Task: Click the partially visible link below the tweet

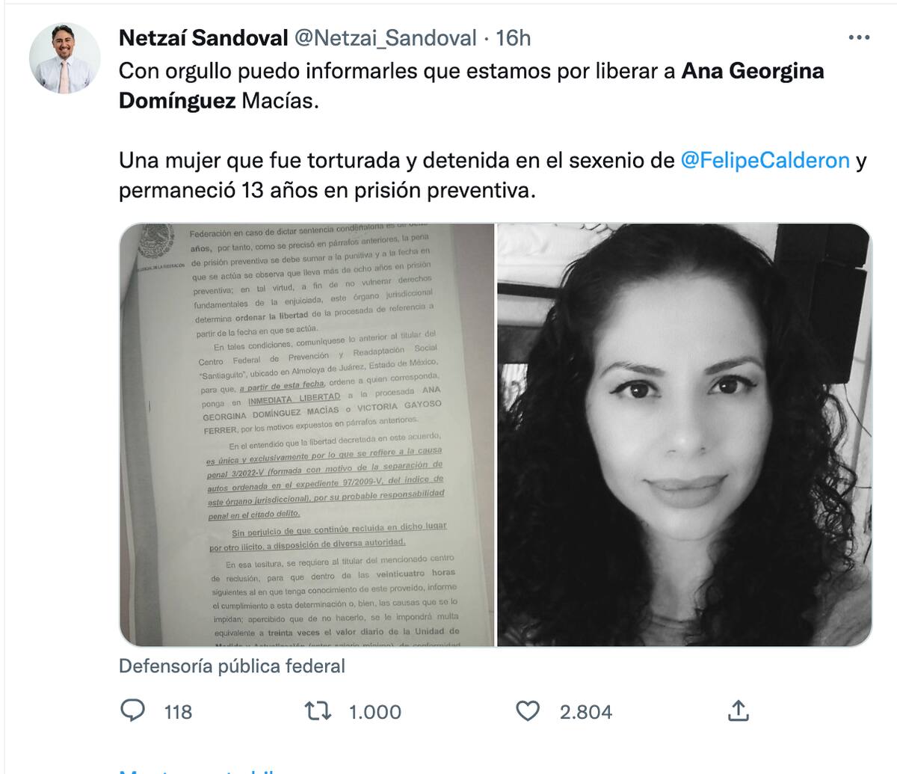Action: pyautogui.click(x=198, y=770)
